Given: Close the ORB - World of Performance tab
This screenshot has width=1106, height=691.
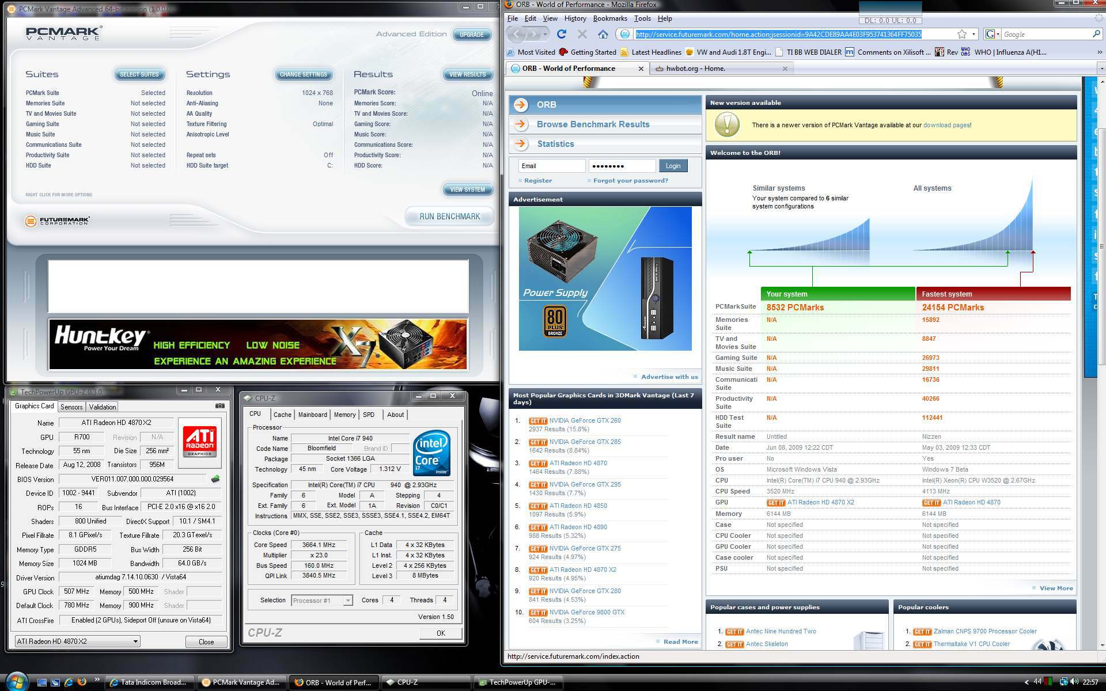Looking at the screenshot, I should click(x=641, y=69).
